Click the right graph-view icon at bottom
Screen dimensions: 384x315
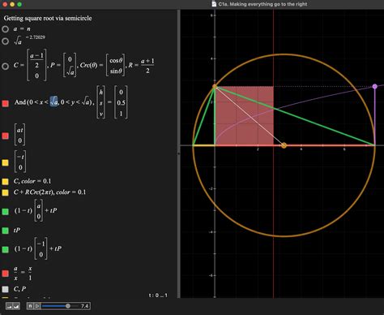point(16,306)
